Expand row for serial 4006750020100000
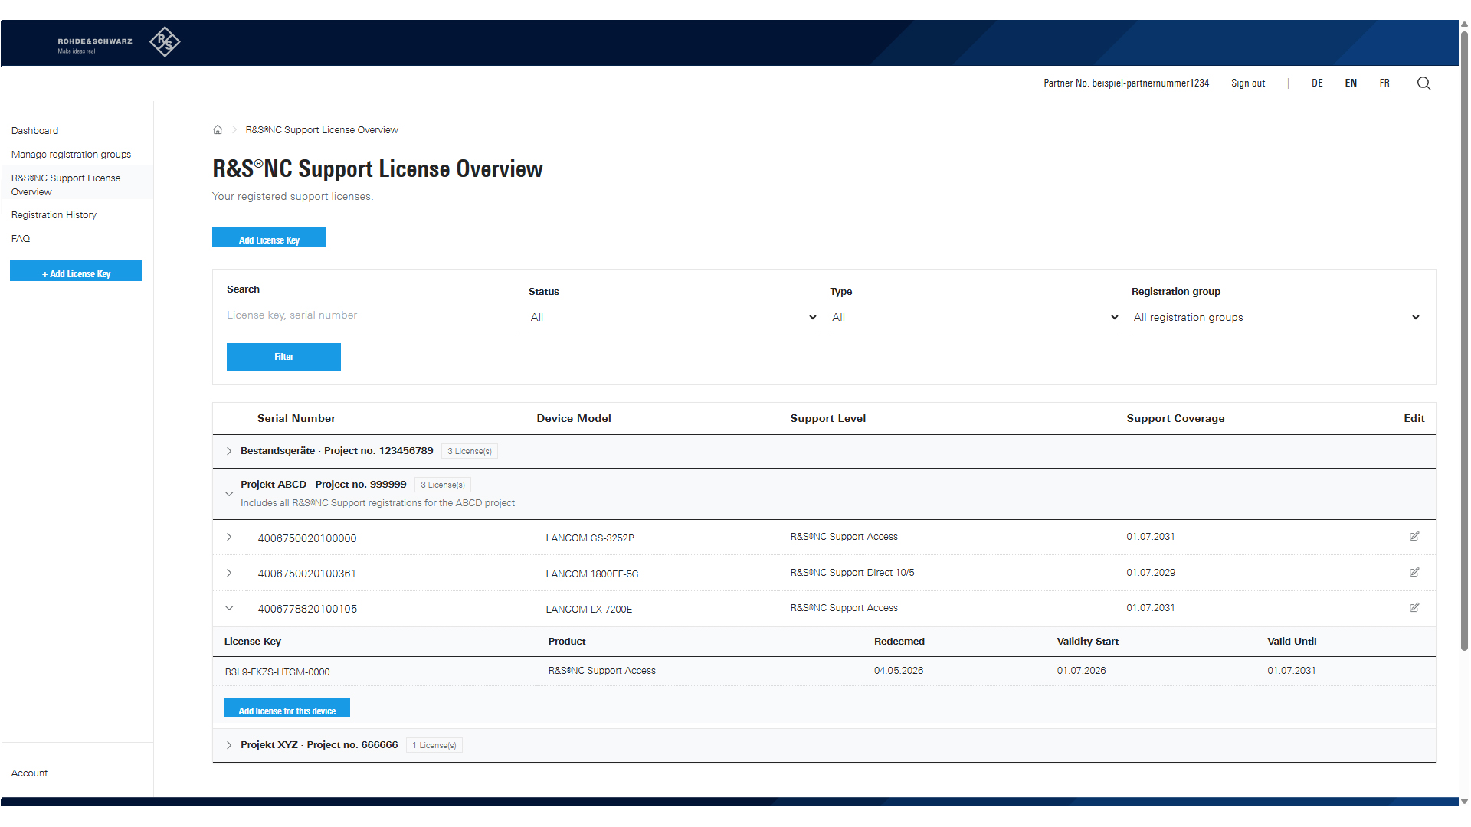The image size is (1471, 827). [x=229, y=538]
